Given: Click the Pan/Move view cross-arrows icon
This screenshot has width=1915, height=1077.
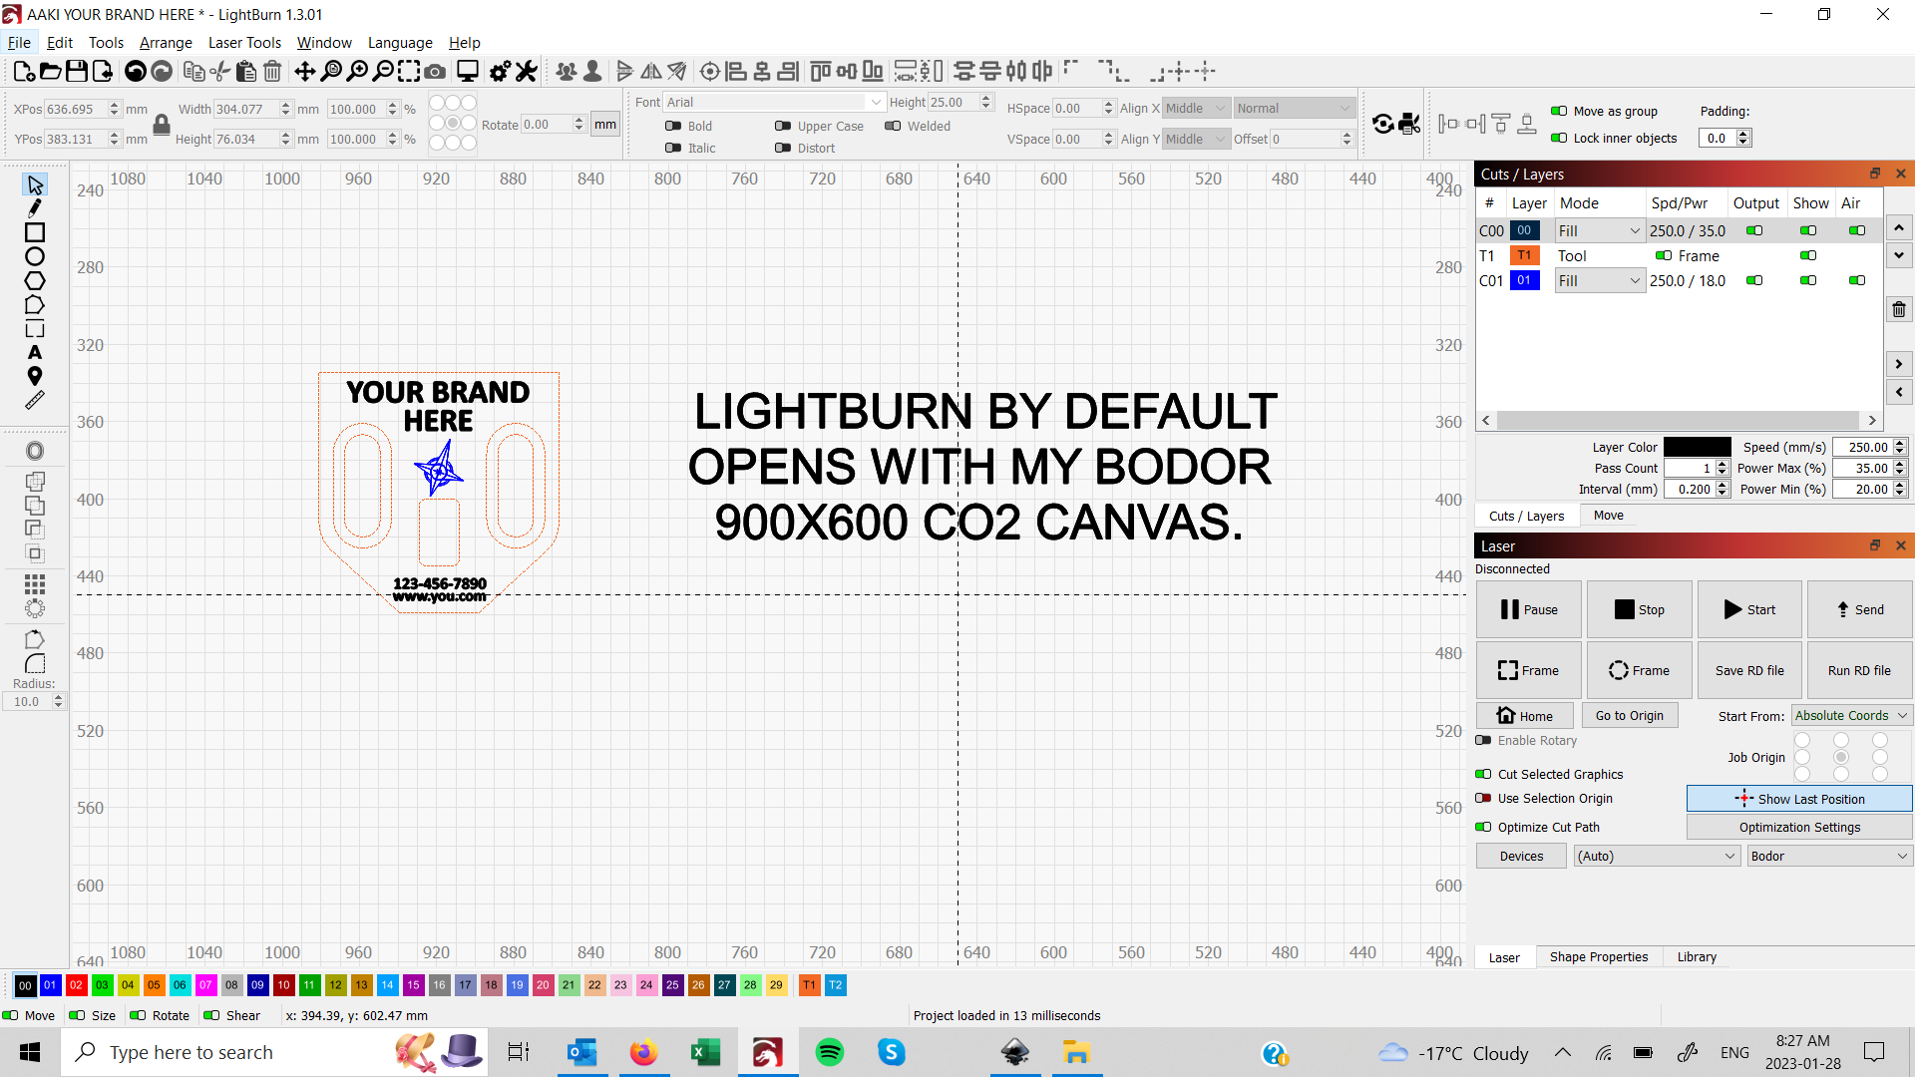Looking at the screenshot, I should pos(304,71).
